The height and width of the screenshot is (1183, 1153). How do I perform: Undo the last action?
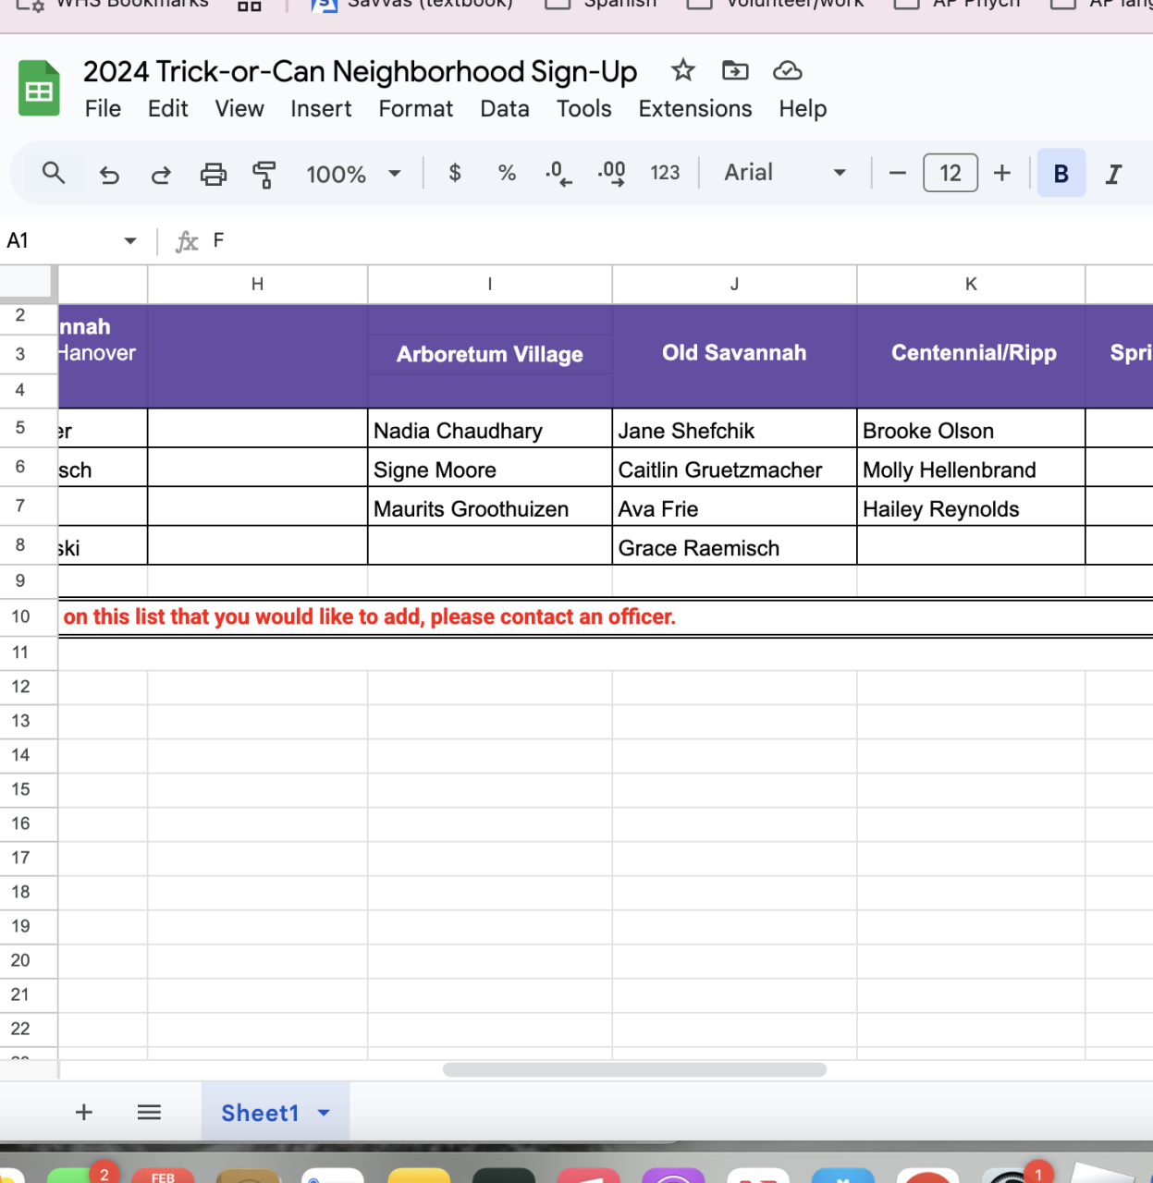click(109, 174)
